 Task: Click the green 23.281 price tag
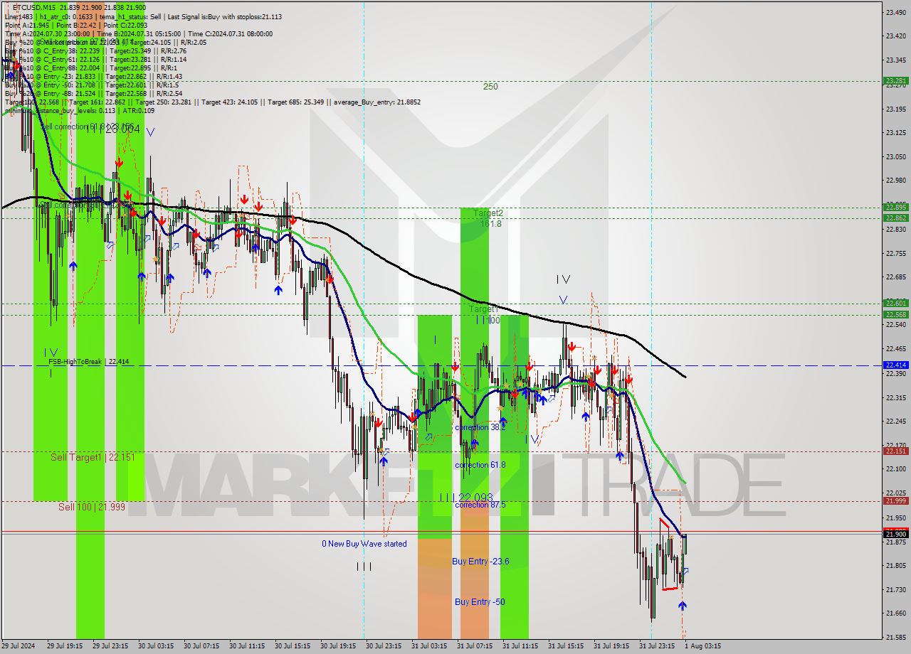point(895,81)
